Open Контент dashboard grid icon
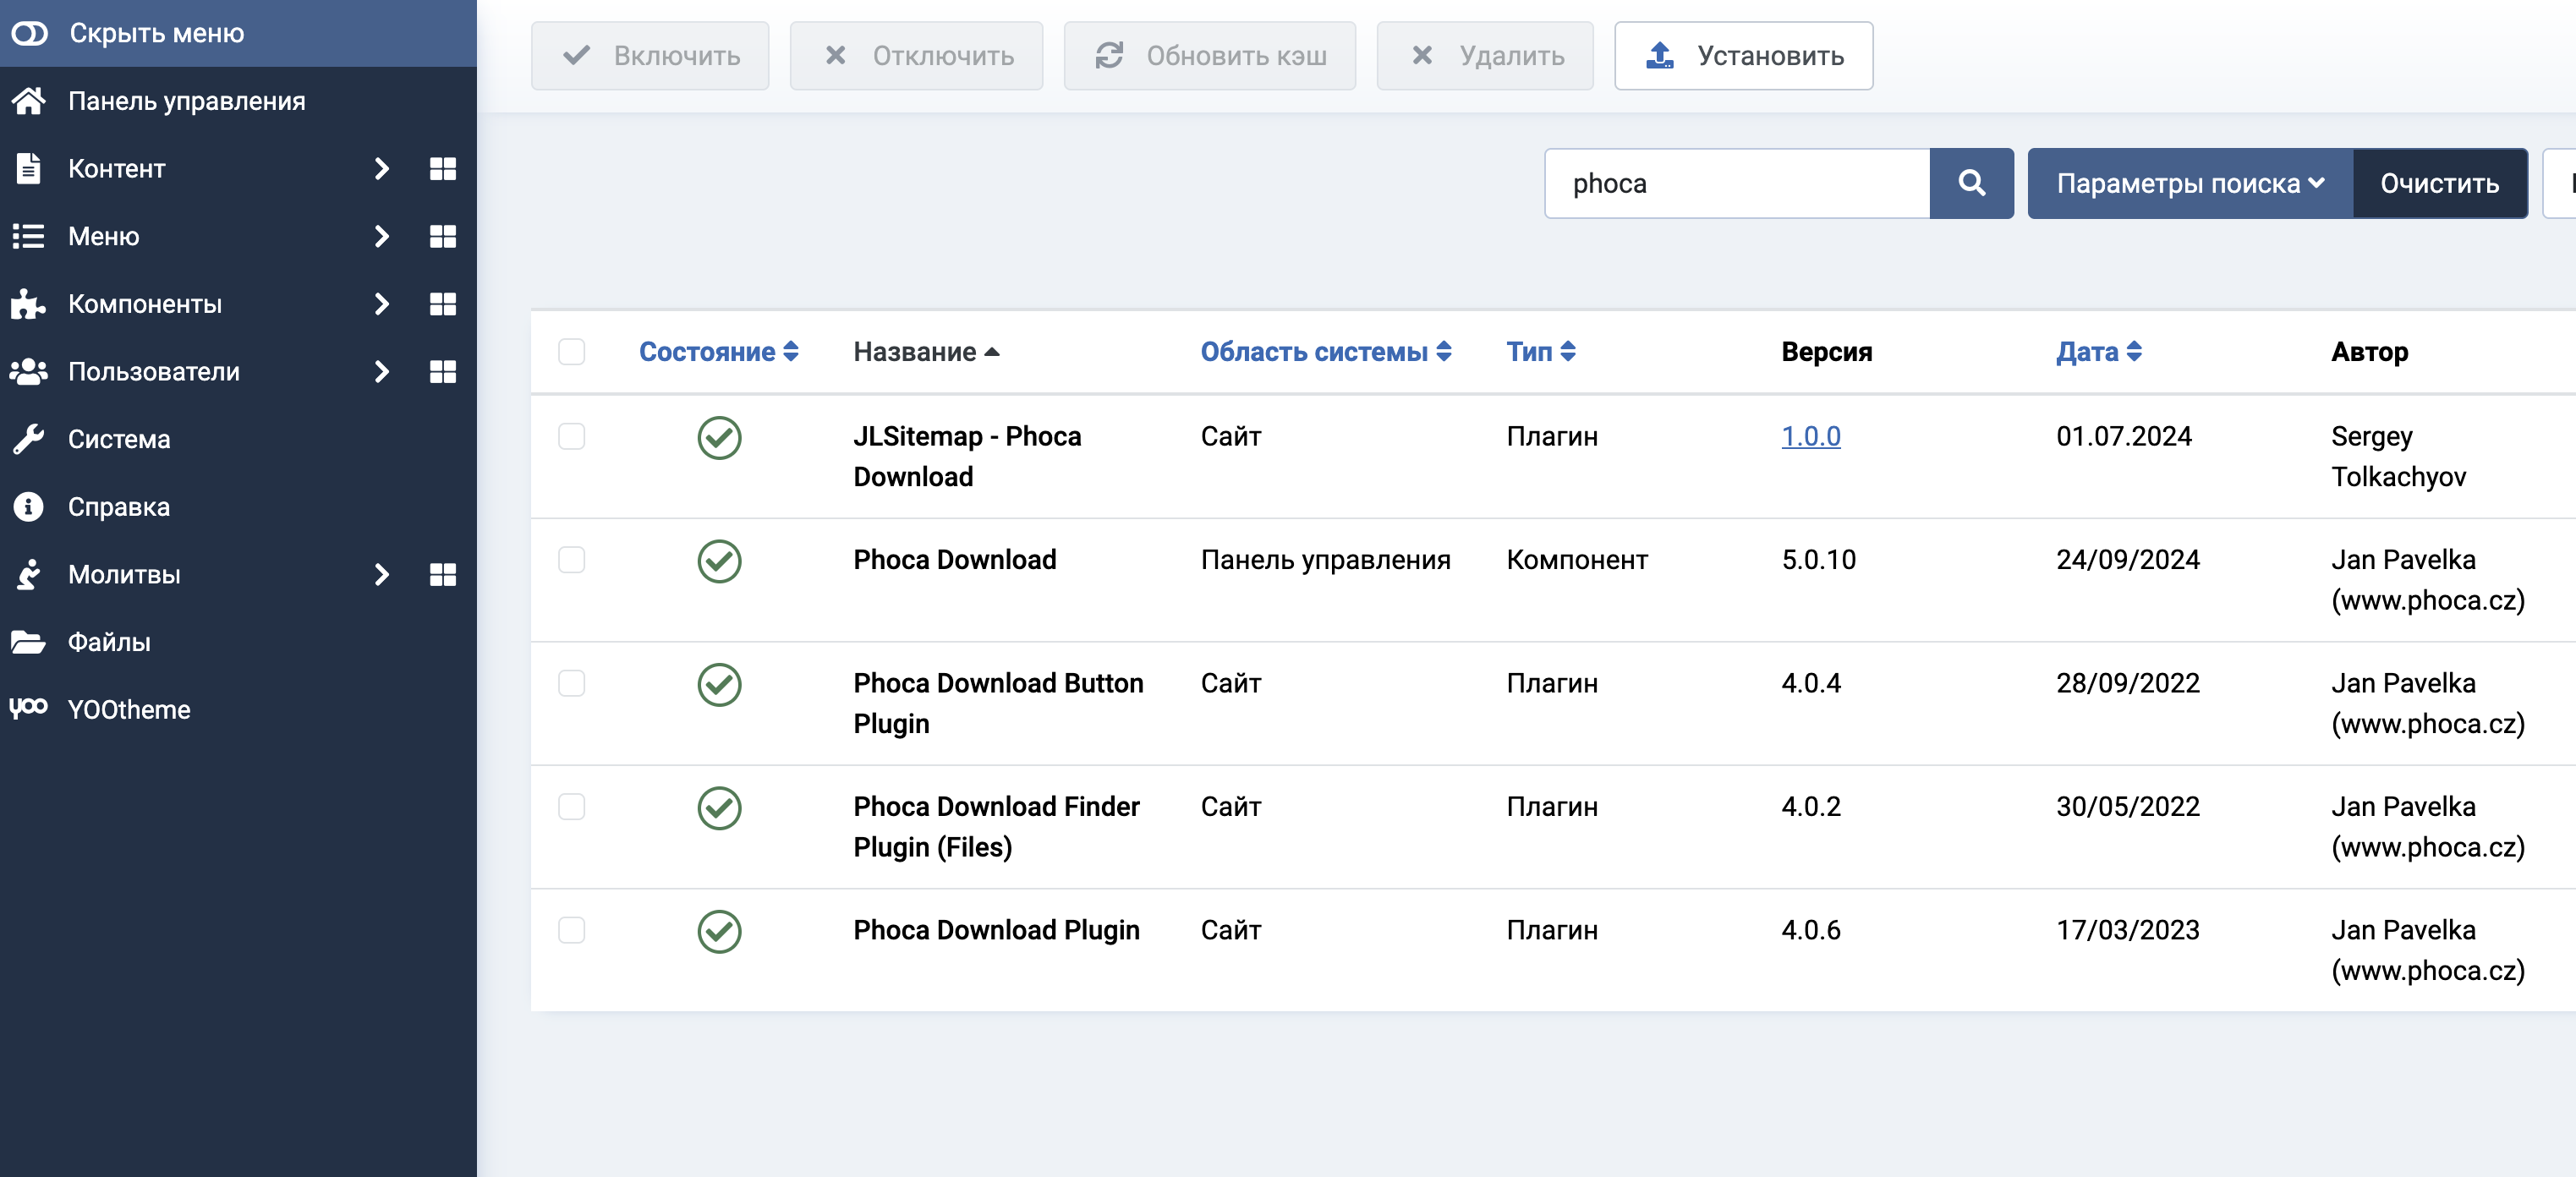This screenshot has width=2576, height=1177. [x=442, y=169]
